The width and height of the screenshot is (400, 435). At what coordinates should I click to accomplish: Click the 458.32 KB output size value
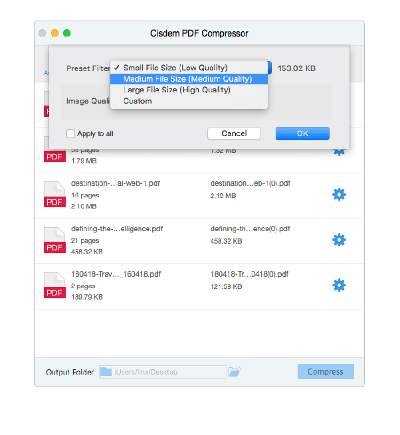(x=226, y=241)
